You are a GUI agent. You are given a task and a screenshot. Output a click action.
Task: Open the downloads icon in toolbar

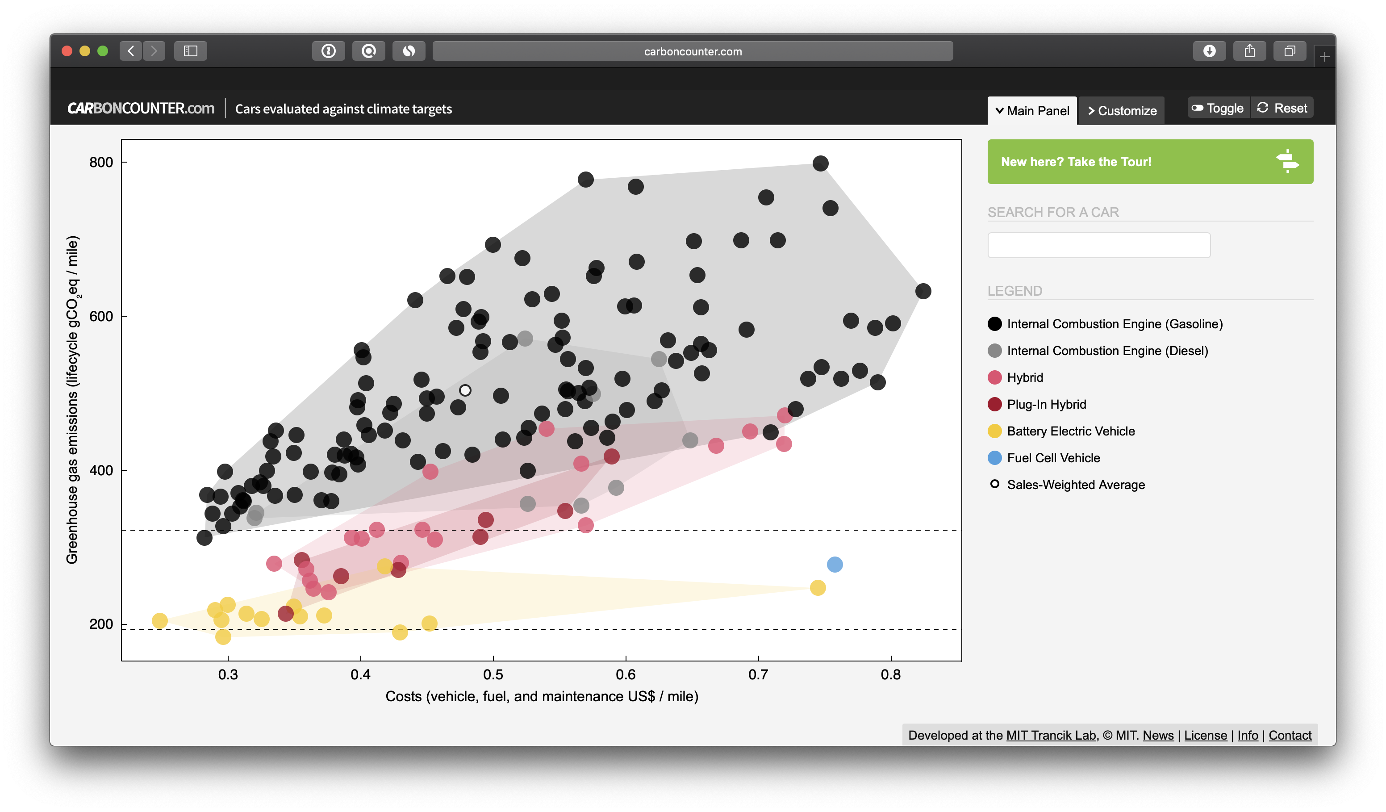coord(1209,51)
